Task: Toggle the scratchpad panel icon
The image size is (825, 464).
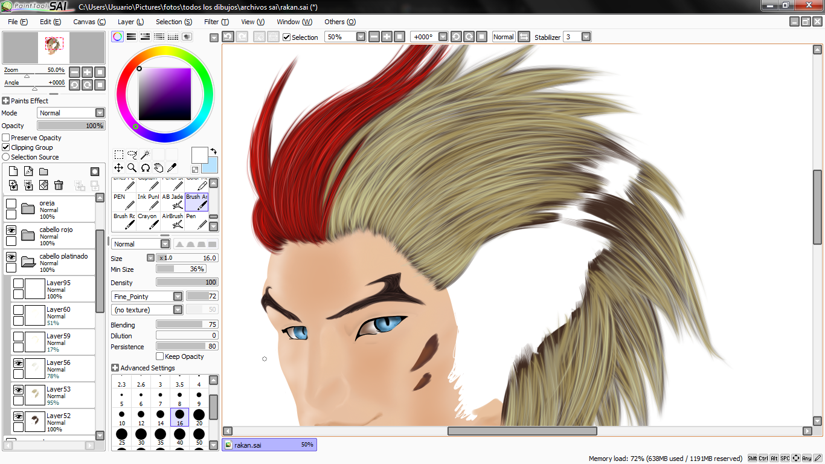Action: (x=187, y=37)
